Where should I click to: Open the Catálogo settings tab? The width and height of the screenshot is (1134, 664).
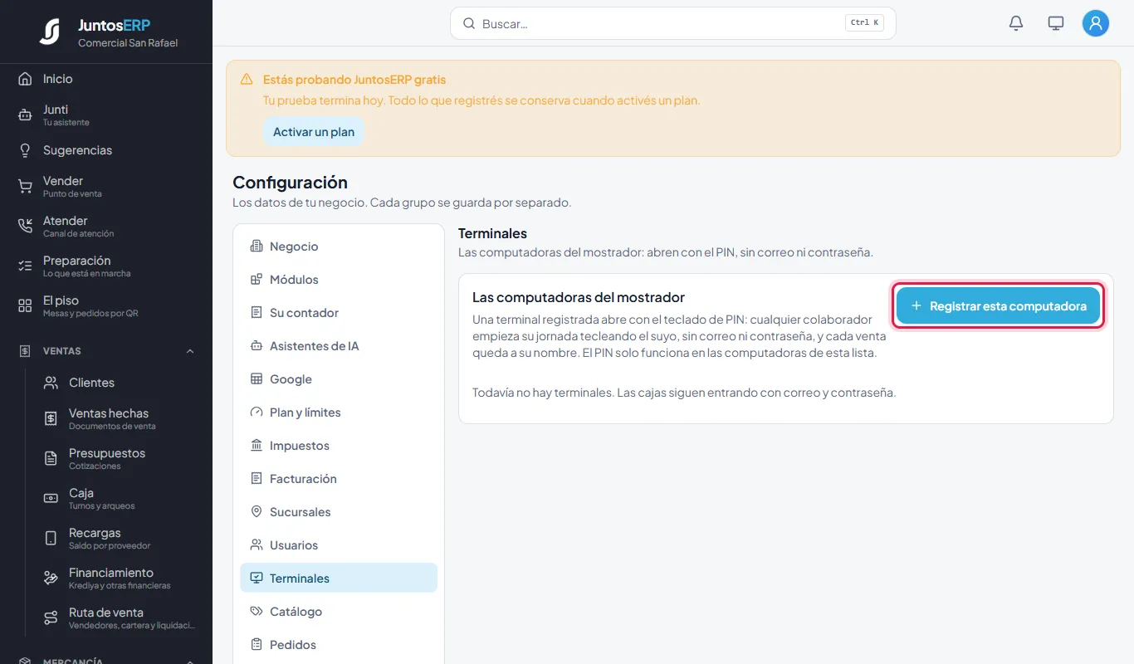339,612
